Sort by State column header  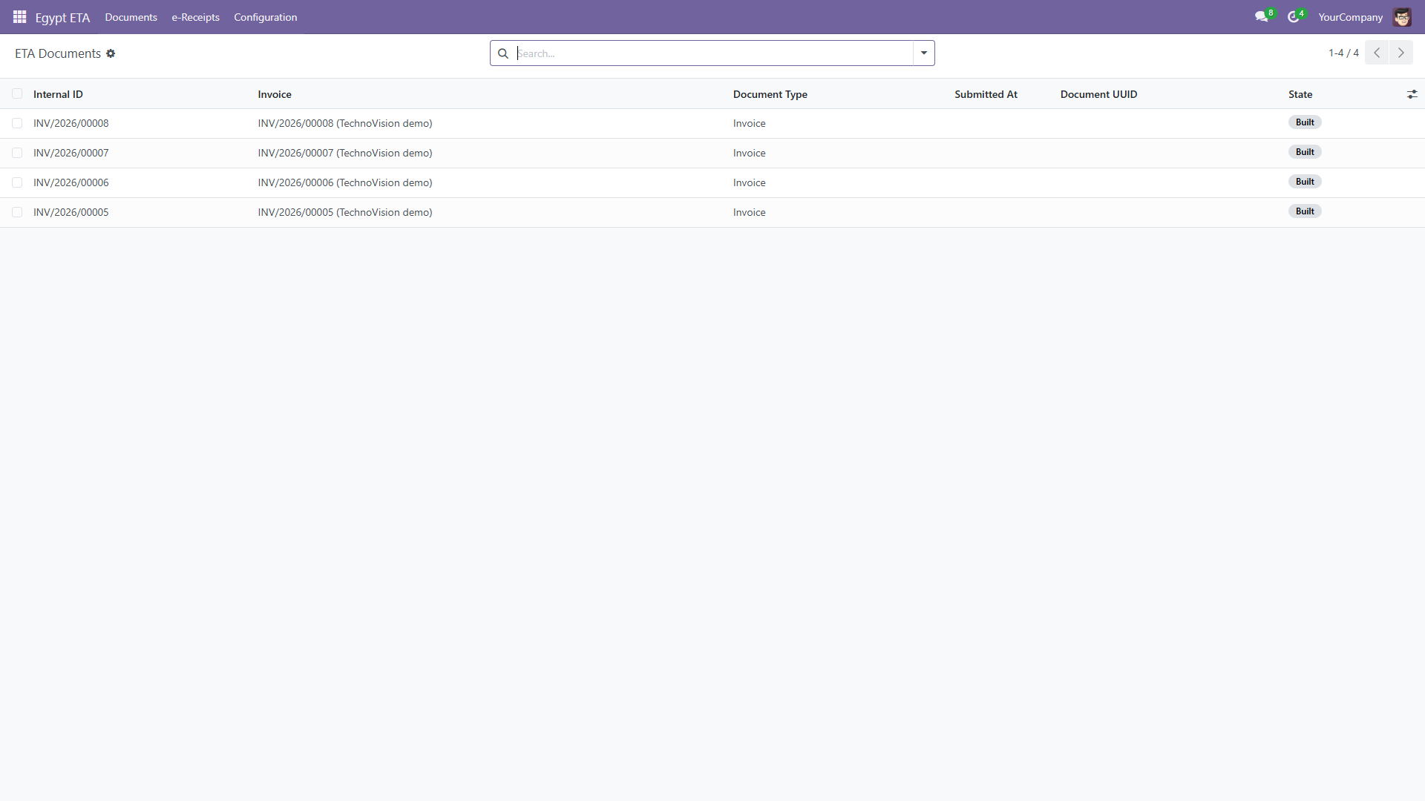click(x=1300, y=94)
